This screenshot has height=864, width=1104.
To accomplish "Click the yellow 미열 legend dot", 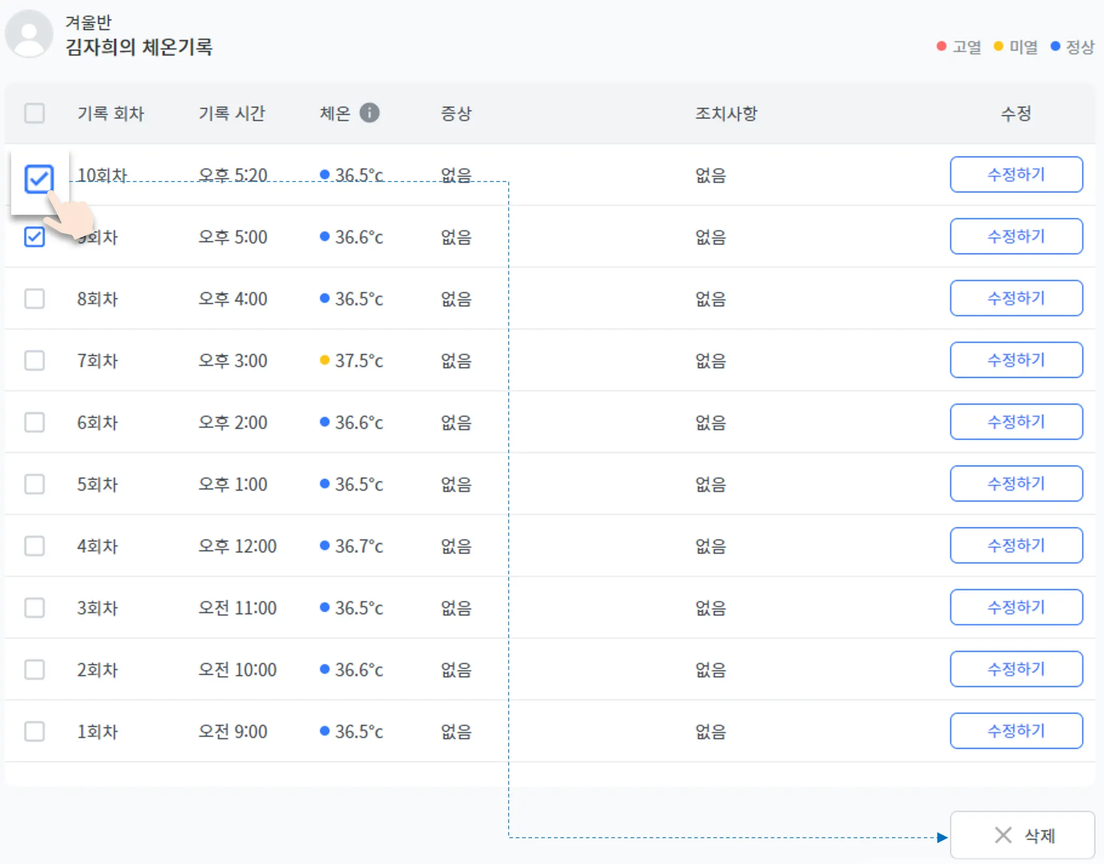I will [x=998, y=46].
